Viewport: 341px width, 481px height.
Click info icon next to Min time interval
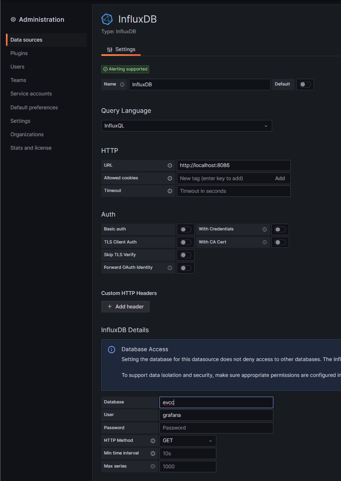[153, 453]
